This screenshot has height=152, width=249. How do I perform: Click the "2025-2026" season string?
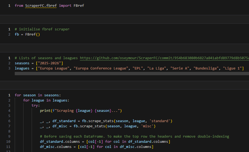click(x=49, y=63)
